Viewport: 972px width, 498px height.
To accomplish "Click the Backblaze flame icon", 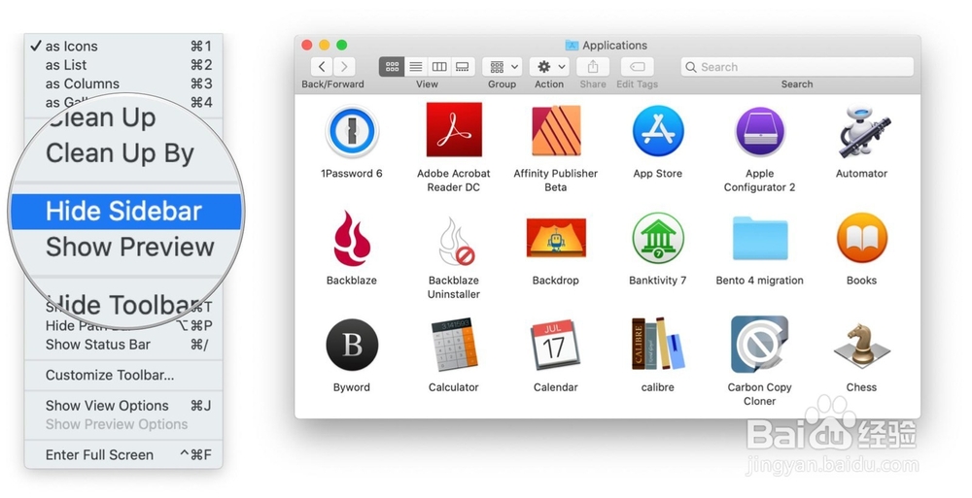I will tap(352, 239).
